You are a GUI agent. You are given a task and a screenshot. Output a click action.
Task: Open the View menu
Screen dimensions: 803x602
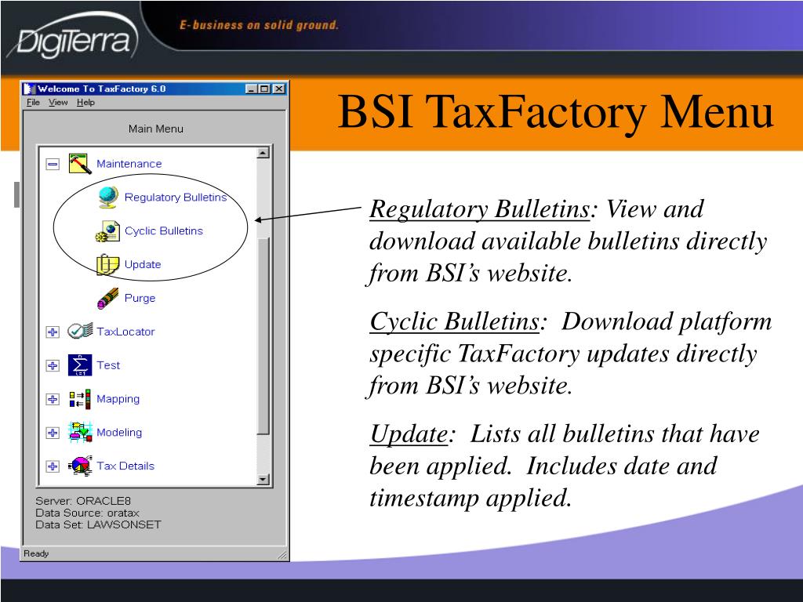tap(58, 103)
